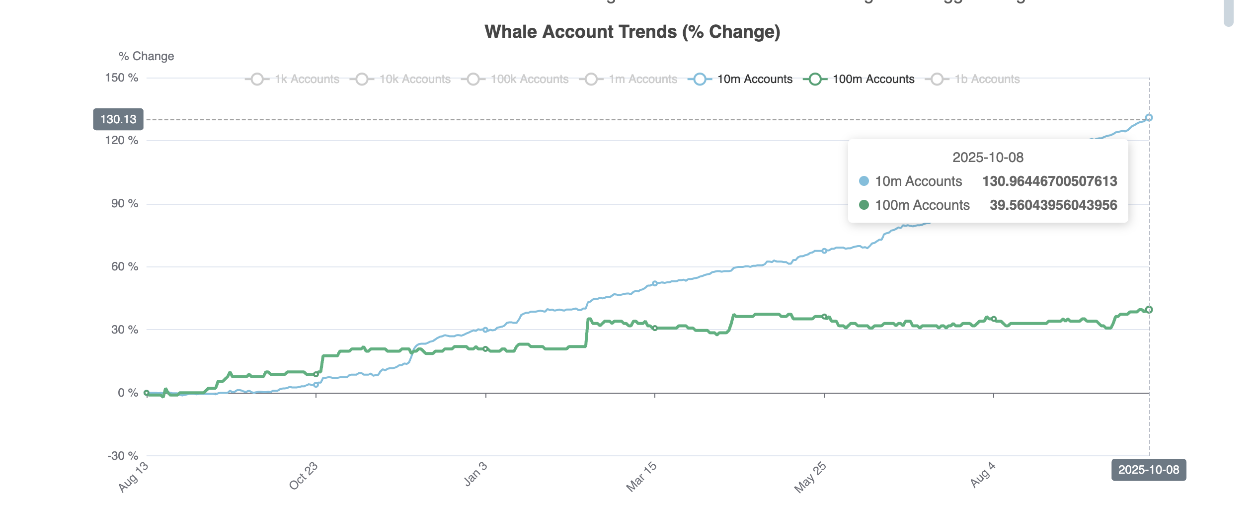
Task: Click the 1k Accounts legend marker icon
Action: click(x=257, y=79)
